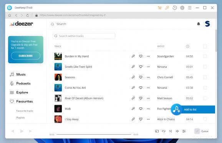This screenshot has height=143, width=222.
Task: Click the Add to list button
Action: (x=193, y=109)
